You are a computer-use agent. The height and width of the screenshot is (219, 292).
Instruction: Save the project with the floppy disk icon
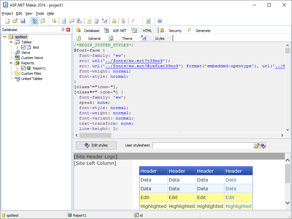tap(23, 21)
